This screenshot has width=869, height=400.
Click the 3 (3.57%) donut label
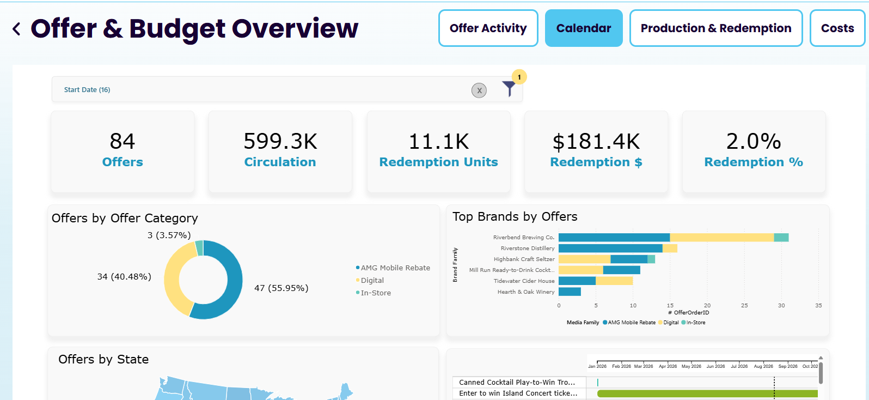tap(169, 235)
